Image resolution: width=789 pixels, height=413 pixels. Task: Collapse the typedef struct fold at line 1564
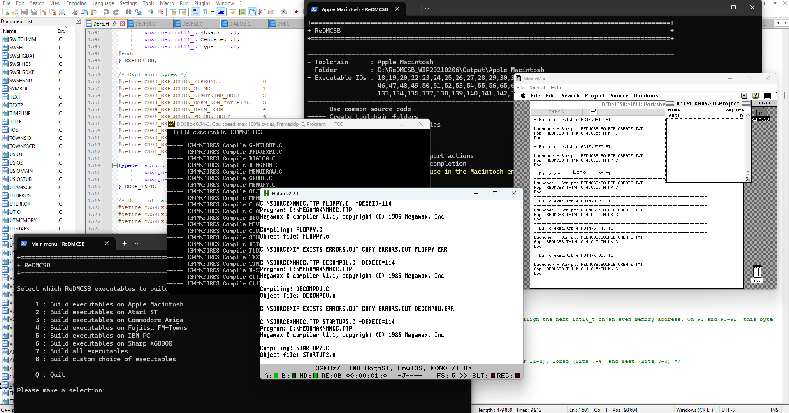point(115,165)
